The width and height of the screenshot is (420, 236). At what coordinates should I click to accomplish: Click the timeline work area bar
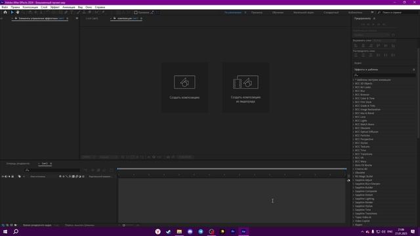(x=232, y=169)
